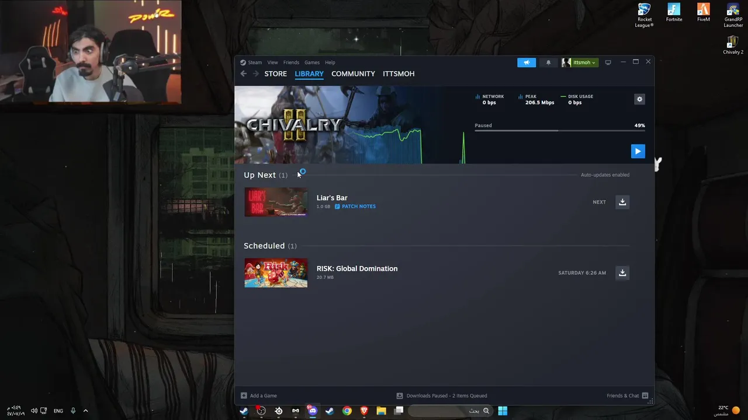This screenshot has height=420, width=748.
Task: Click the Auto-updates enabled text
Action: 605,175
